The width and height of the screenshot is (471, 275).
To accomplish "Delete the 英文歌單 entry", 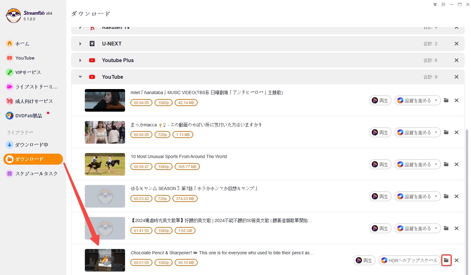I will click(457, 228).
